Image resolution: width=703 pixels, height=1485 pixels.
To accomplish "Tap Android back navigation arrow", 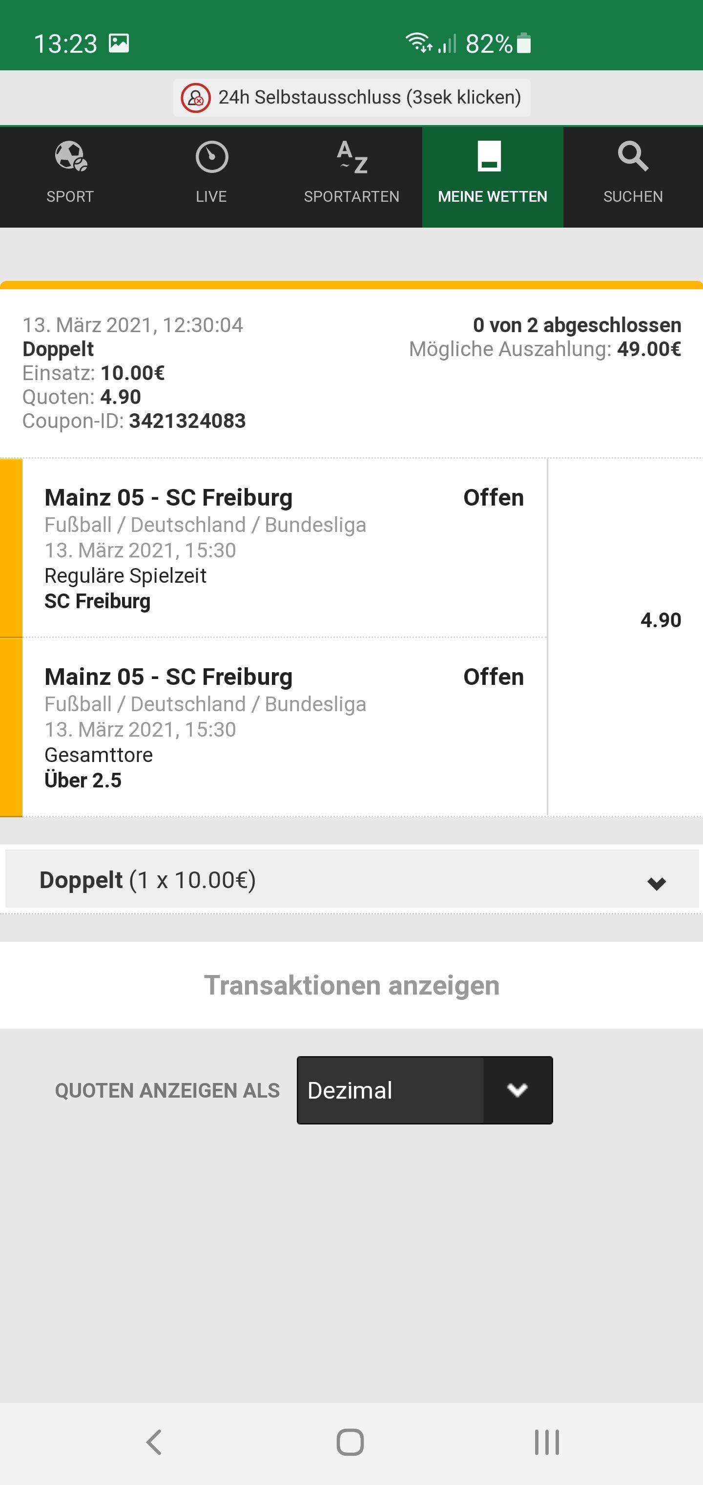I will coord(154,1443).
